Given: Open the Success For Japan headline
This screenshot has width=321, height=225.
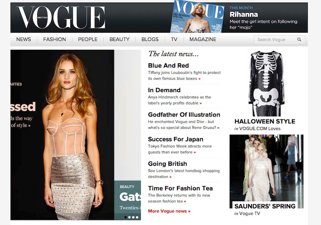Looking at the screenshot, I should click(176, 139).
